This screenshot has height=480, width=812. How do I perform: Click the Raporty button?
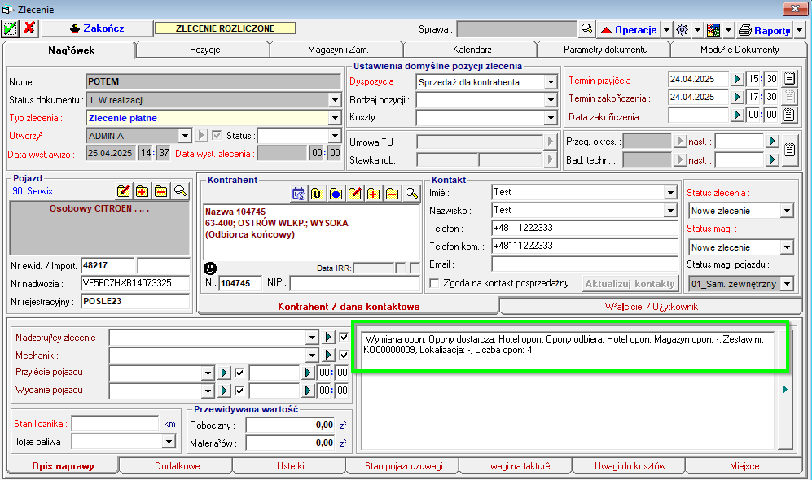(765, 30)
